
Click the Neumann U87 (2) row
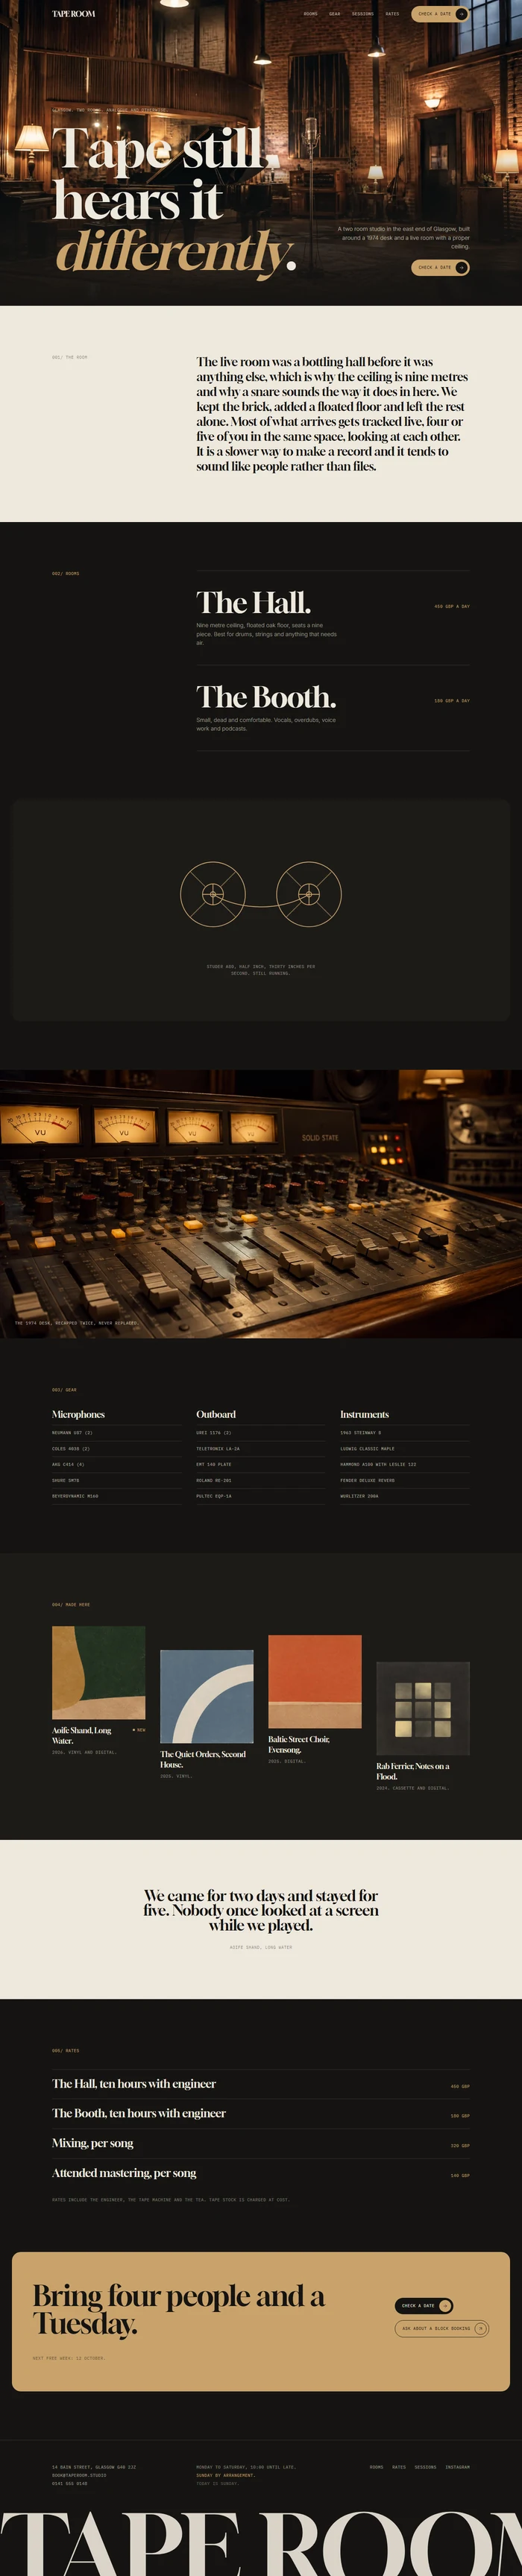coord(116,1433)
